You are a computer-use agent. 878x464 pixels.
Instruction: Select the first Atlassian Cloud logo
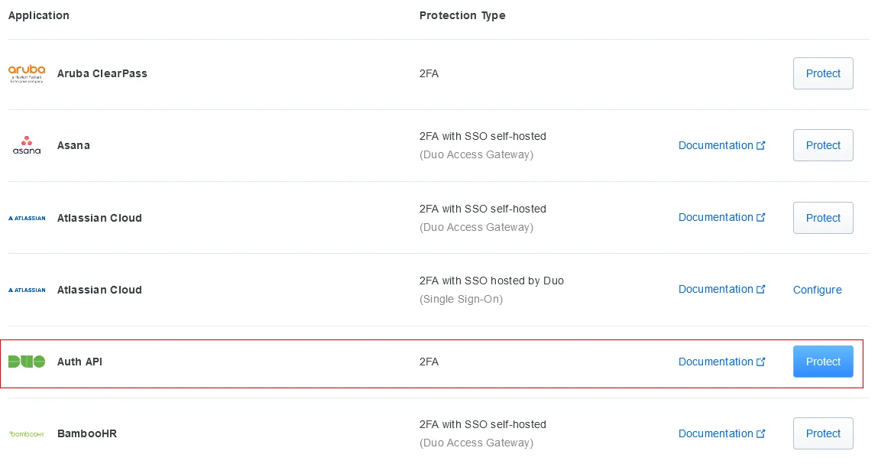point(27,218)
